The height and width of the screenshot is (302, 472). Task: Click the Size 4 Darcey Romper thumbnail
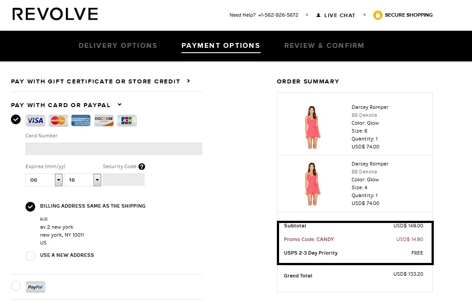pyautogui.click(x=312, y=184)
